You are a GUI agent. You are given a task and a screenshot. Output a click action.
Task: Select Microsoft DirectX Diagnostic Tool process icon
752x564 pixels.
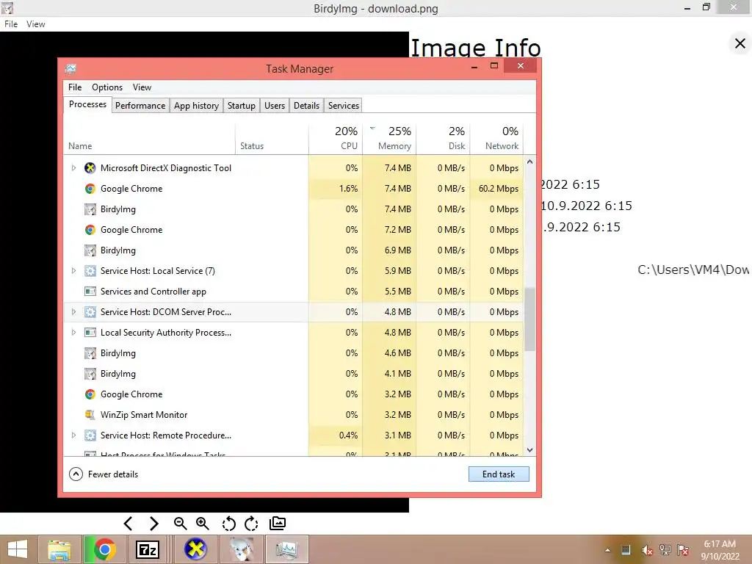90,168
